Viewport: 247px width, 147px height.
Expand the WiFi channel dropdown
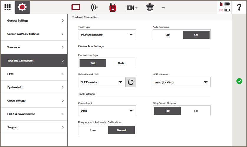click(x=181, y=82)
